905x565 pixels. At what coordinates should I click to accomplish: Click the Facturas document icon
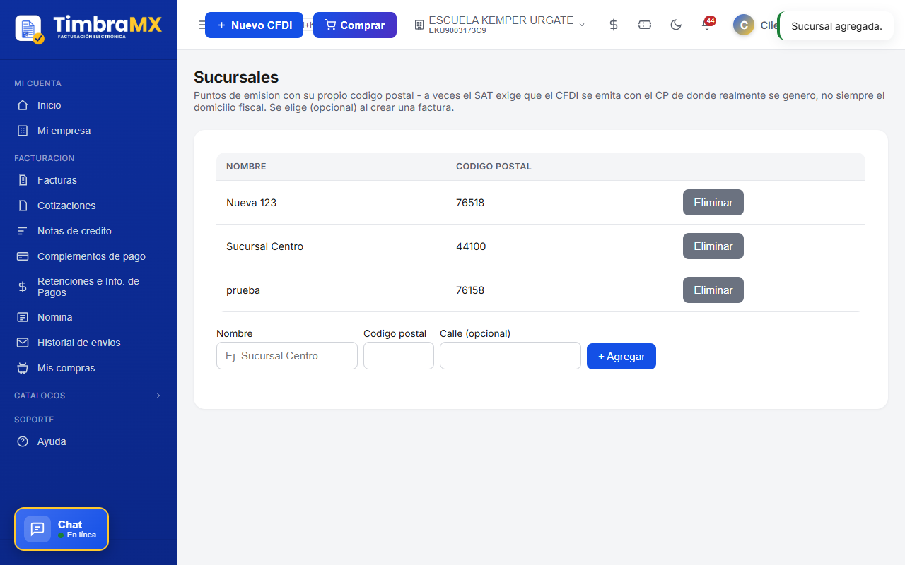tap(23, 180)
